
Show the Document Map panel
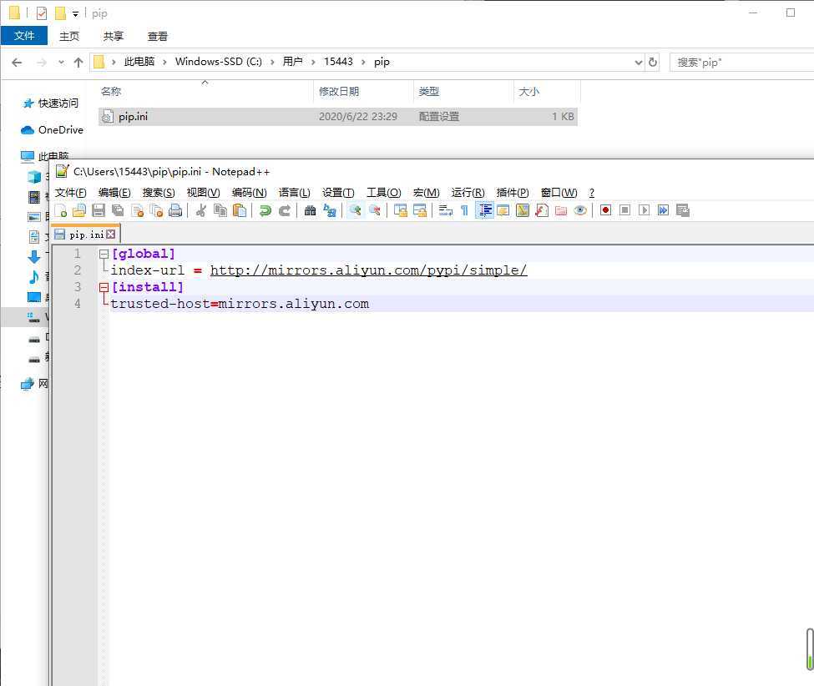pos(523,210)
